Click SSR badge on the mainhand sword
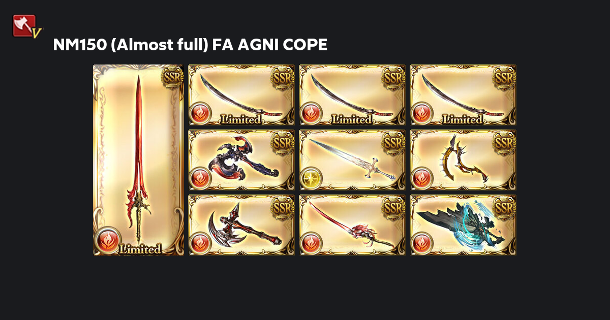This screenshot has width=610, height=320. click(172, 77)
